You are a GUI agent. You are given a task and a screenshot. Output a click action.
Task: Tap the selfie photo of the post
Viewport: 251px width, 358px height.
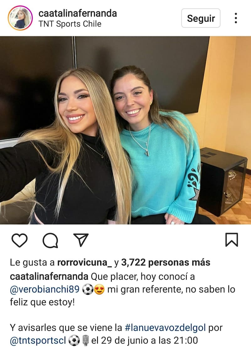click(x=125, y=130)
